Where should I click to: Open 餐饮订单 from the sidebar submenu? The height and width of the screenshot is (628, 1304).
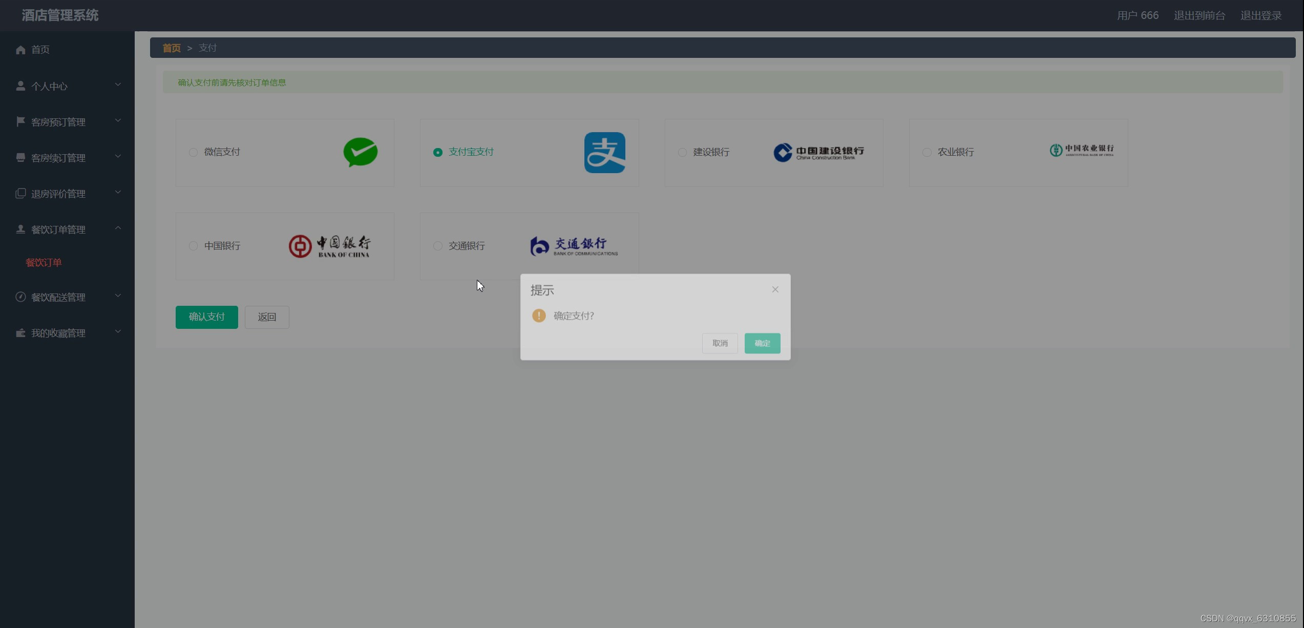(x=44, y=262)
